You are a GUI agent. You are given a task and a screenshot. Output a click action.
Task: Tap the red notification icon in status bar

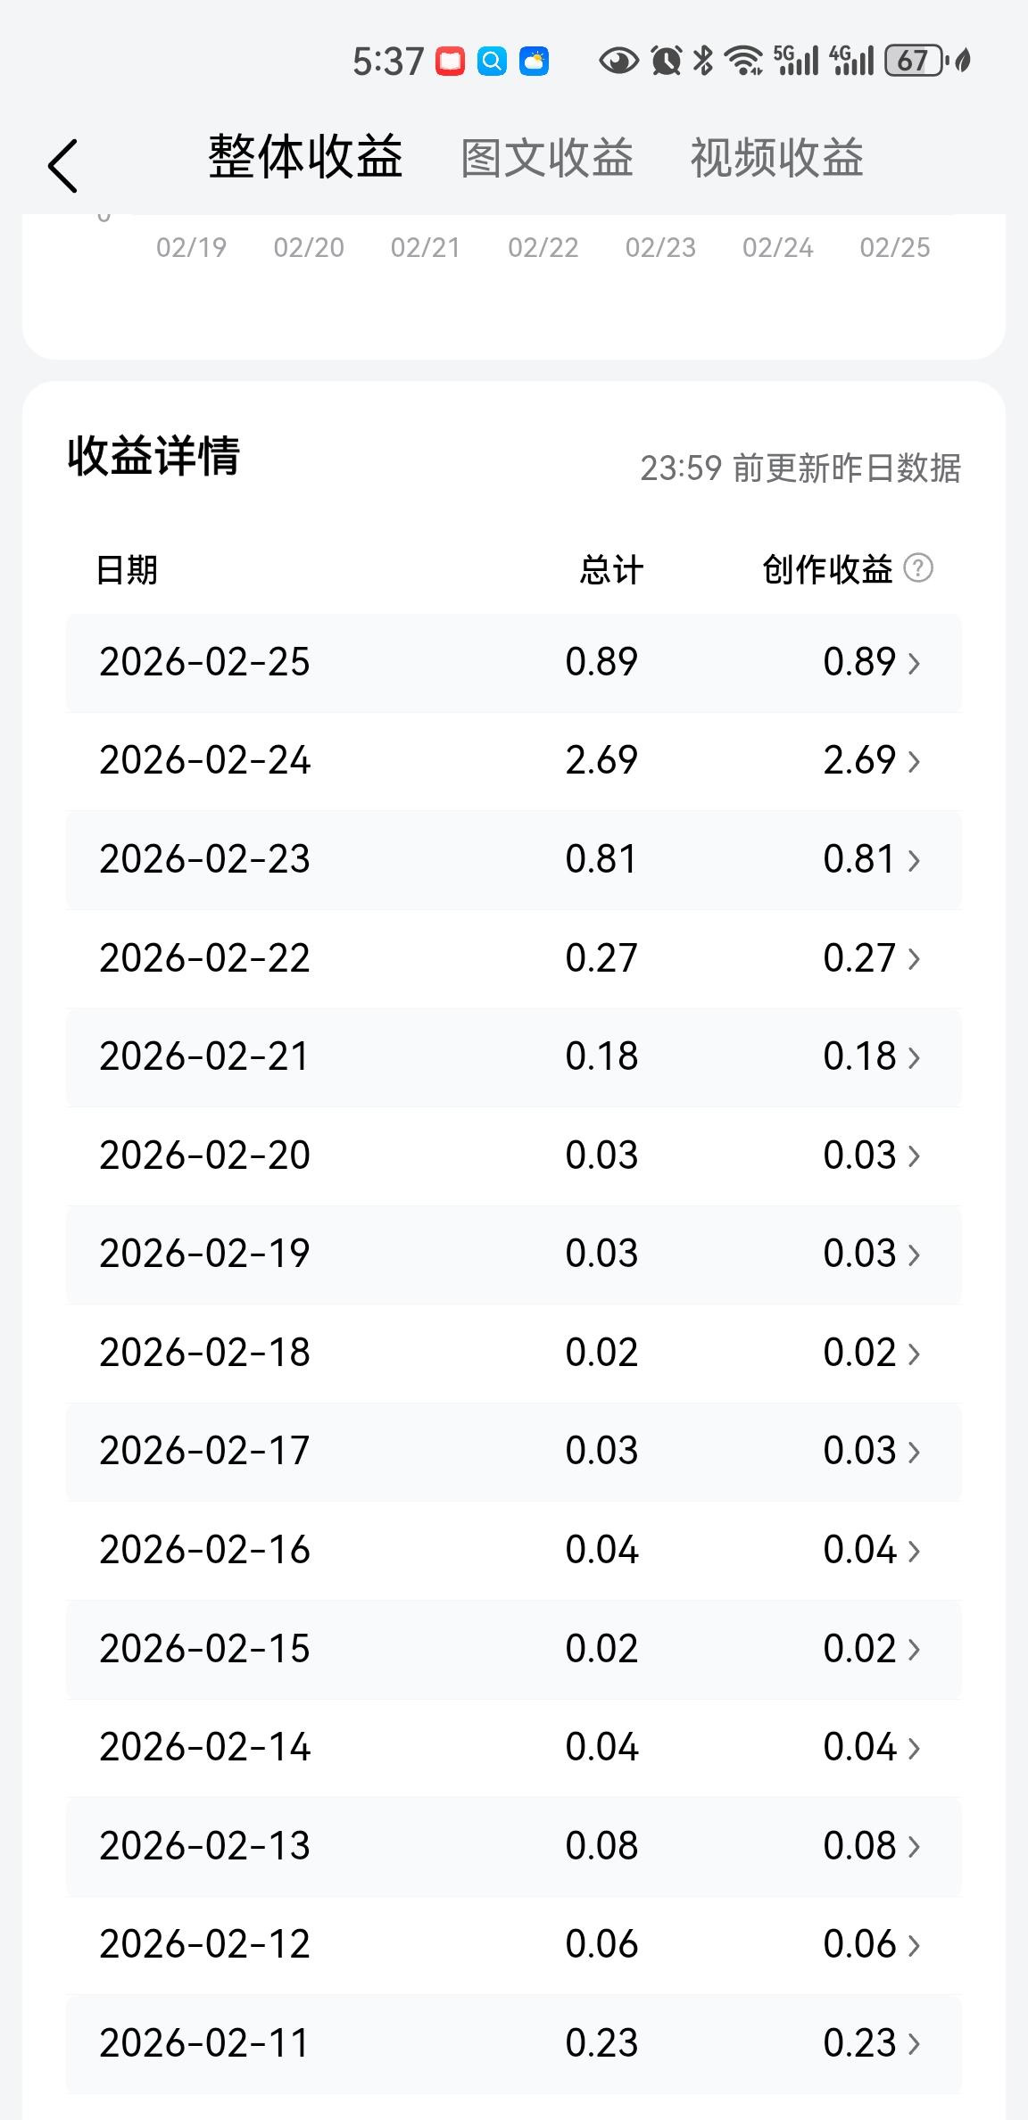[450, 62]
